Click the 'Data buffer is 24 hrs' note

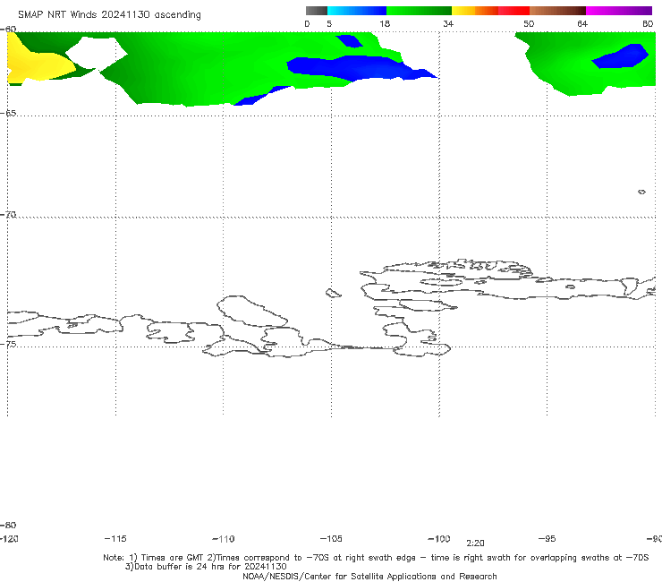pos(206,567)
